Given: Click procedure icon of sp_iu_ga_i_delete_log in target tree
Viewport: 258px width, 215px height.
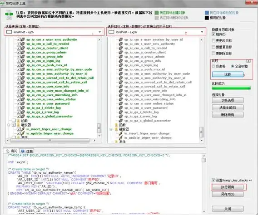Looking at the screenshot, I should [121, 112].
